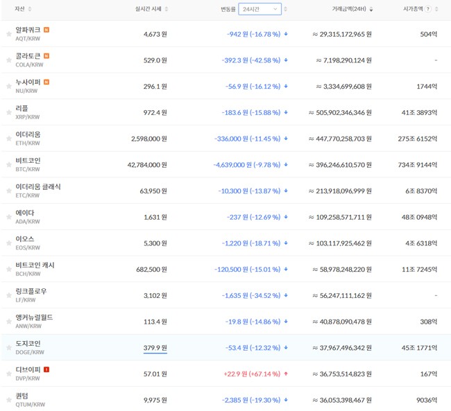Click the orange N badge beside 콜라토큰
Screen dimensions: 451x411
point(46,55)
